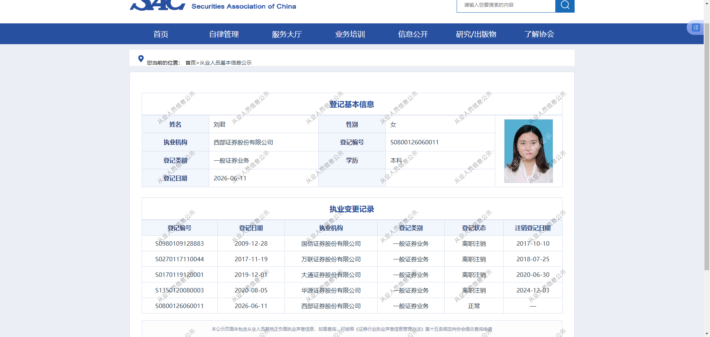The image size is (710, 337).
Task: Click the translate icon at right edge
Action: pos(696,27)
